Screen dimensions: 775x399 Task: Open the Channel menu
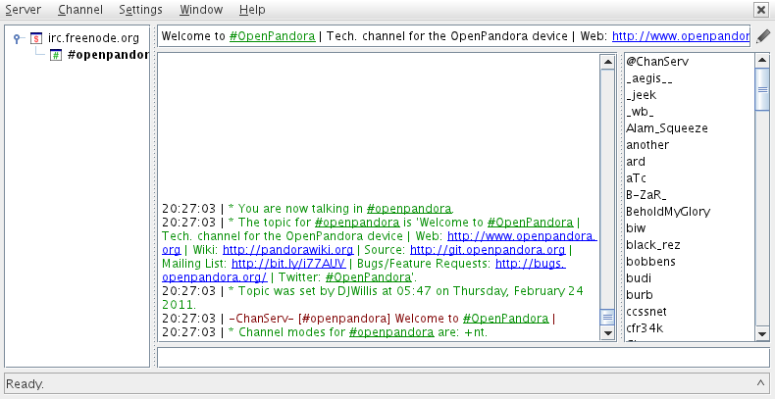tap(80, 10)
